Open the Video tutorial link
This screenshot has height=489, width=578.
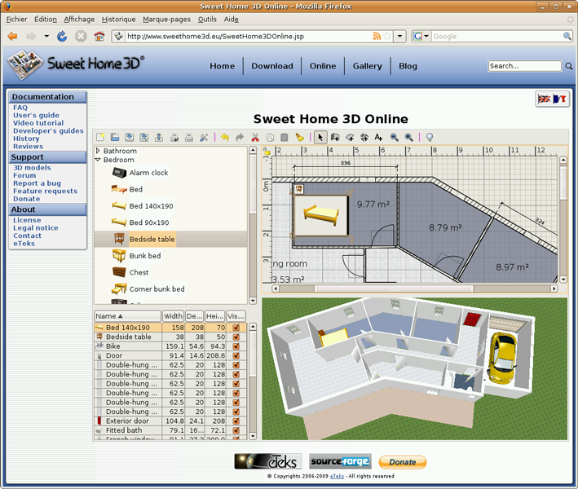point(38,123)
